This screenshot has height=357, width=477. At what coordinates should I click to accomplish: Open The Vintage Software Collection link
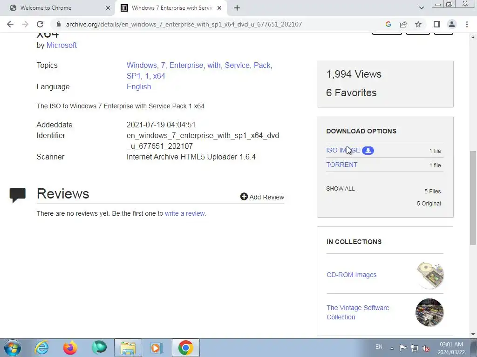coord(358,312)
